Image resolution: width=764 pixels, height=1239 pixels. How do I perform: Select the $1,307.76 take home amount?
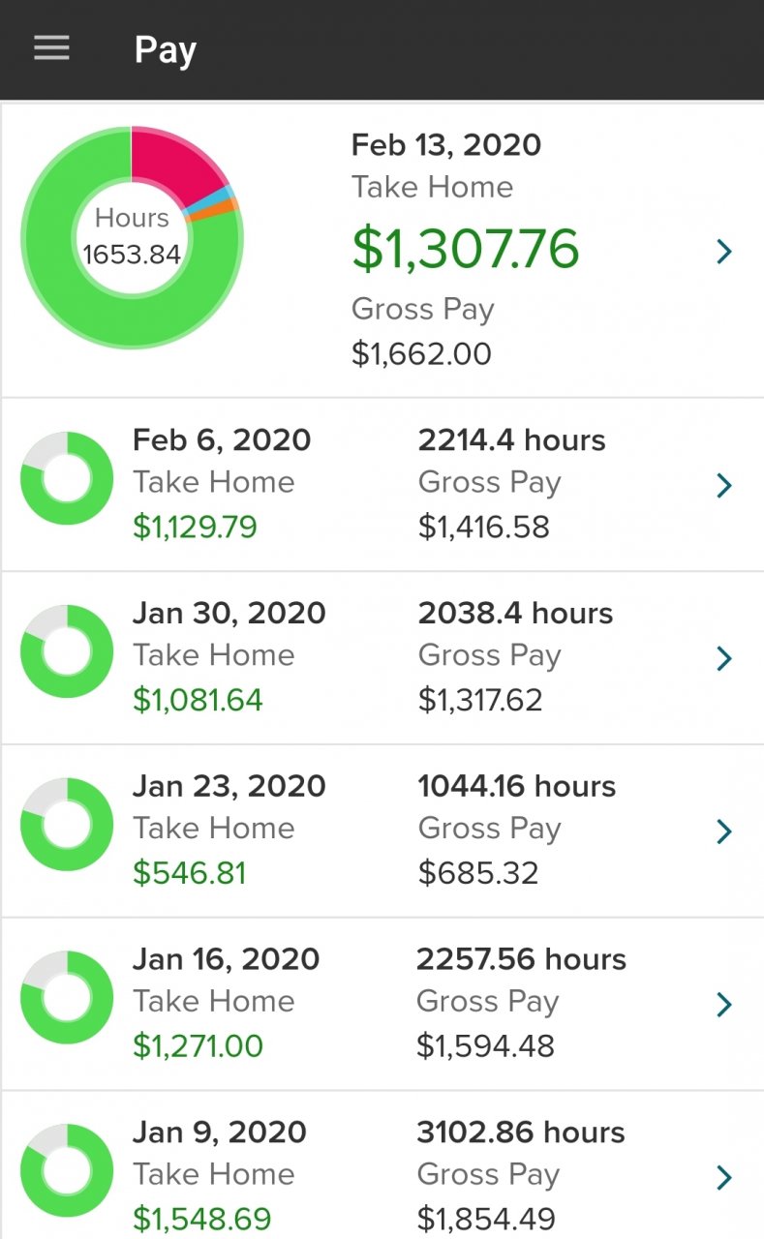tap(465, 249)
